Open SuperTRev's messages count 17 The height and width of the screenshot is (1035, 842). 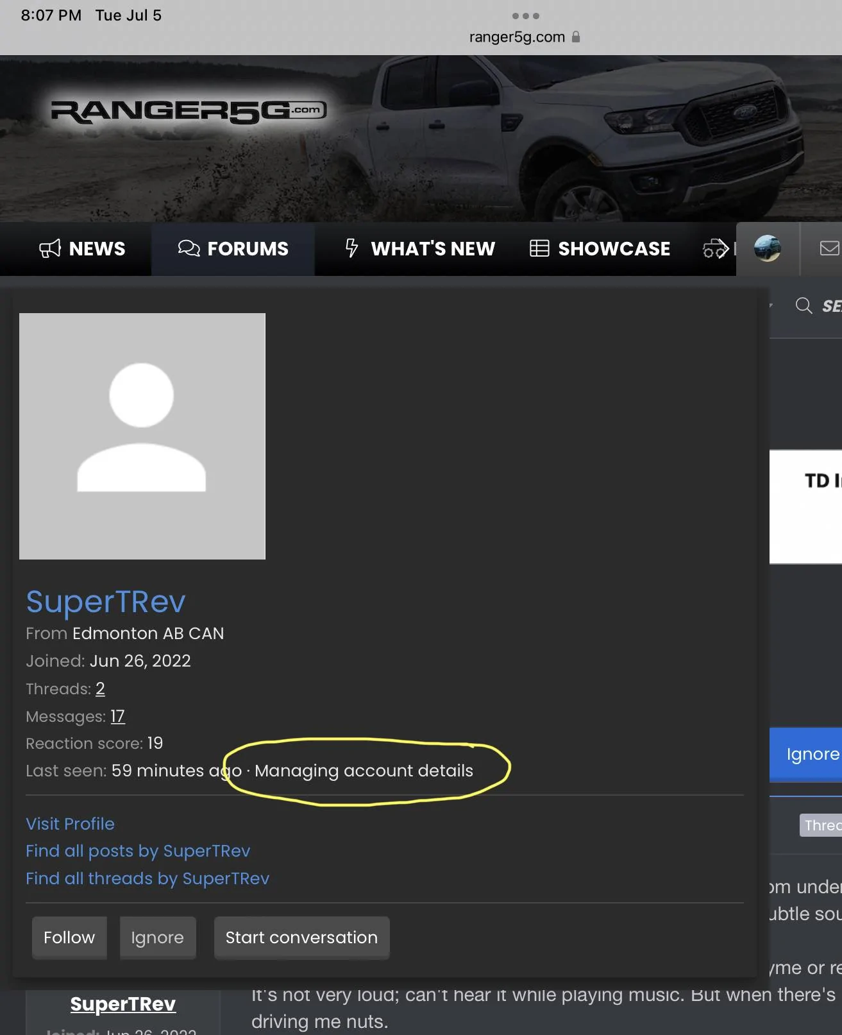pyautogui.click(x=117, y=717)
